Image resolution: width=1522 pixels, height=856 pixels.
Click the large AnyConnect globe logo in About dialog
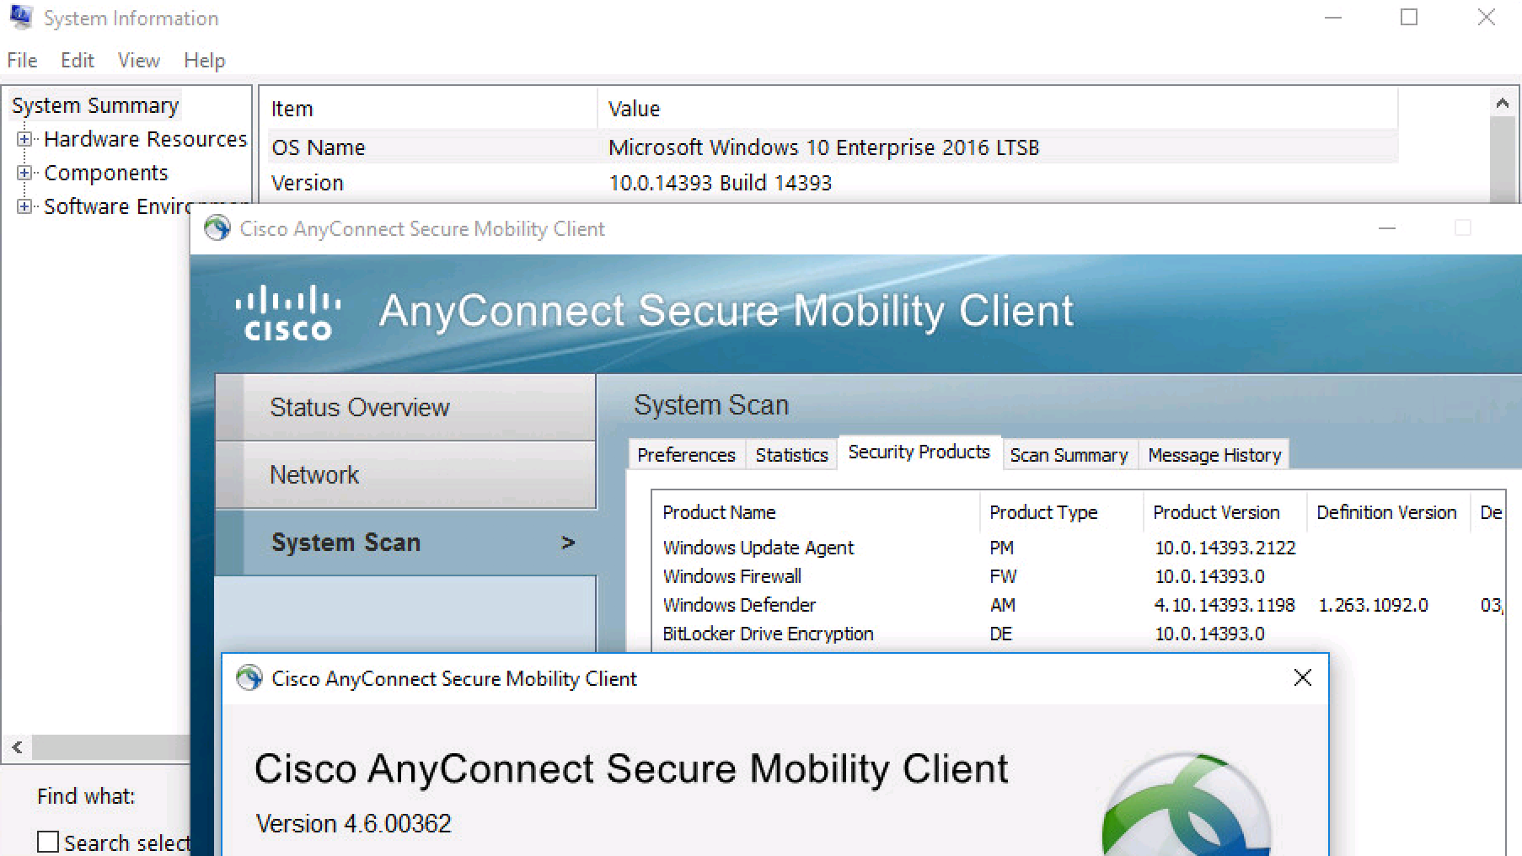coord(1186,805)
